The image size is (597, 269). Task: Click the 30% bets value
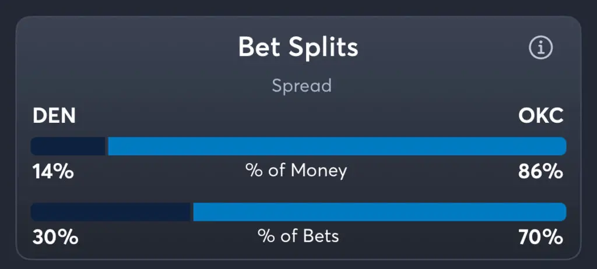coord(55,238)
